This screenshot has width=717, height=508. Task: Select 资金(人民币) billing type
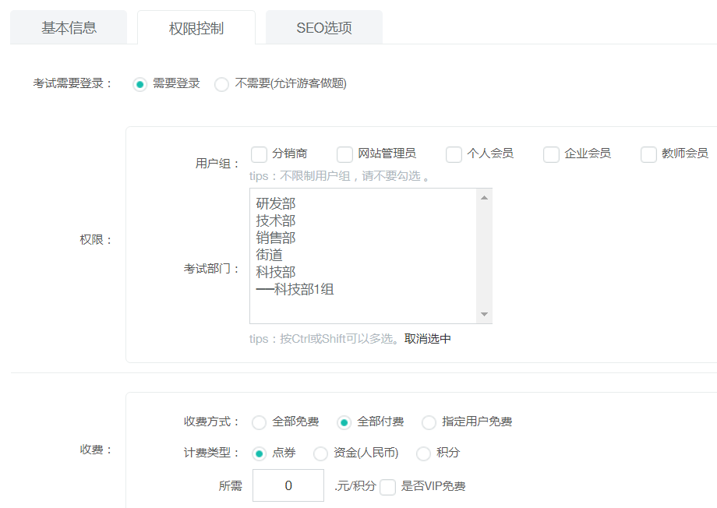[320, 453]
